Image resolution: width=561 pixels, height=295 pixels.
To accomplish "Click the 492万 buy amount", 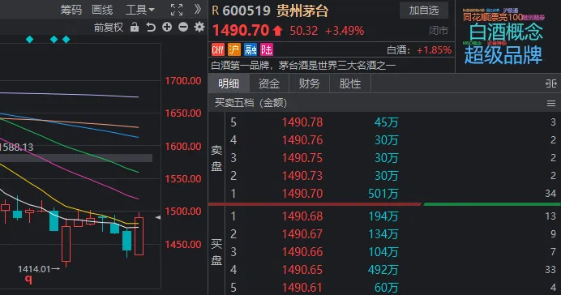I will (383, 270).
